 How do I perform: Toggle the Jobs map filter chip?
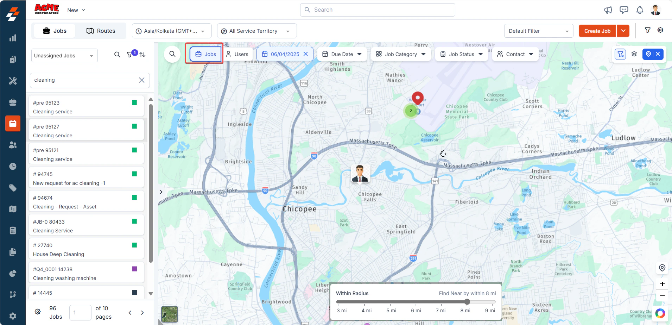click(x=206, y=54)
